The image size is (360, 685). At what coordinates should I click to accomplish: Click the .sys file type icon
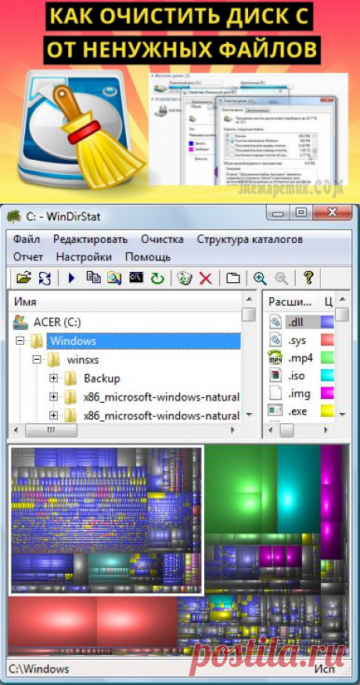(275, 340)
